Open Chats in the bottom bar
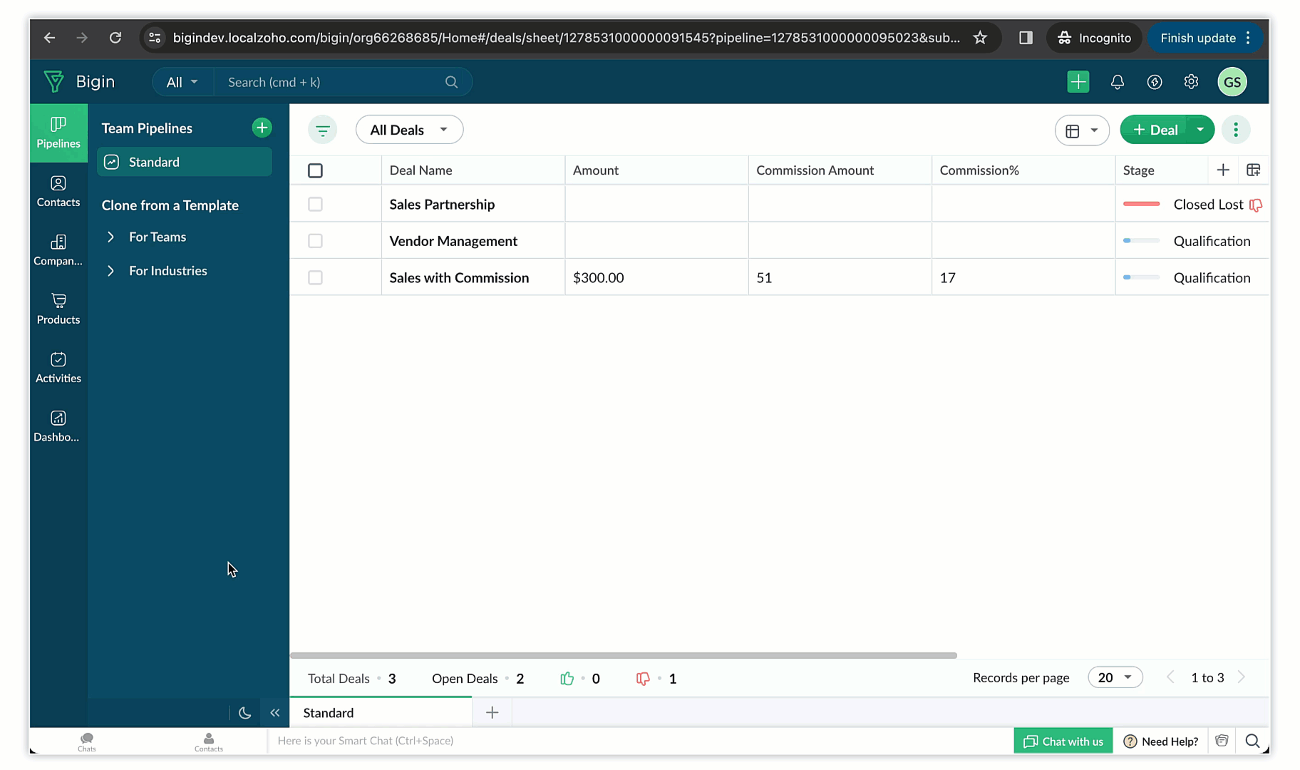 [x=87, y=741]
